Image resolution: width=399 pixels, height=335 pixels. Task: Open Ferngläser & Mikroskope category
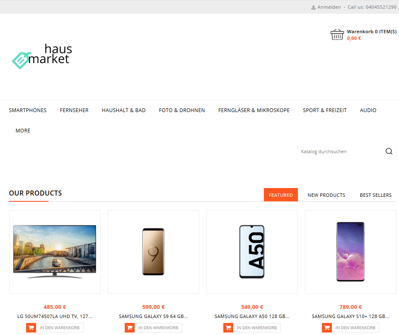[254, 110]
